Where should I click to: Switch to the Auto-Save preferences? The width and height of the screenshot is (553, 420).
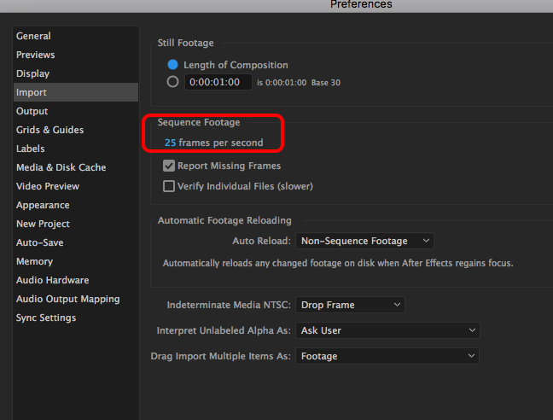click(38, 242)
